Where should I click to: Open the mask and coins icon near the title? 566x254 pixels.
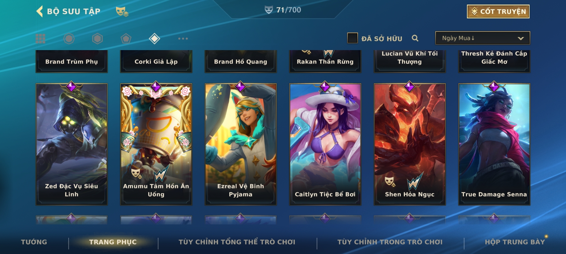[122, 12]
